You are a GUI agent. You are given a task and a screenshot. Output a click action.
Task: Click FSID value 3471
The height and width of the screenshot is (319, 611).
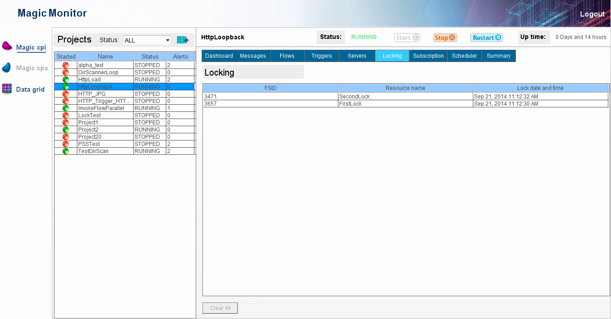211,97
